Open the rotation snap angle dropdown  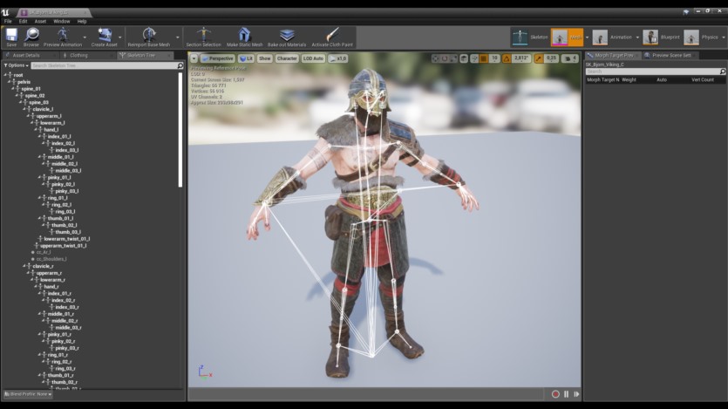click(520, 58)
